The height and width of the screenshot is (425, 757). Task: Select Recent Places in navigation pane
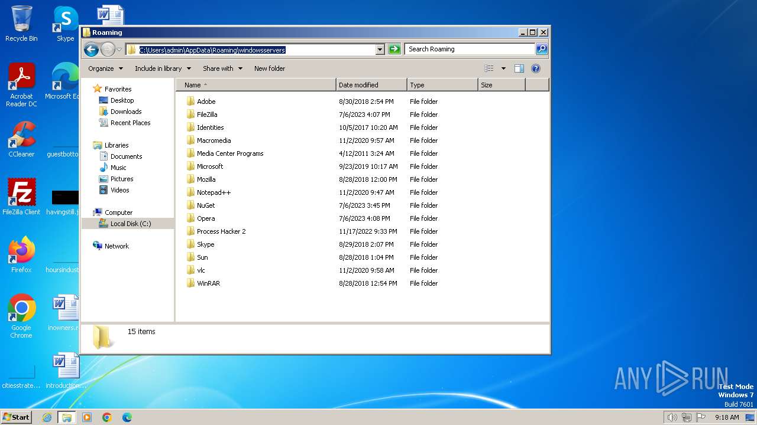tap(130, 123)
